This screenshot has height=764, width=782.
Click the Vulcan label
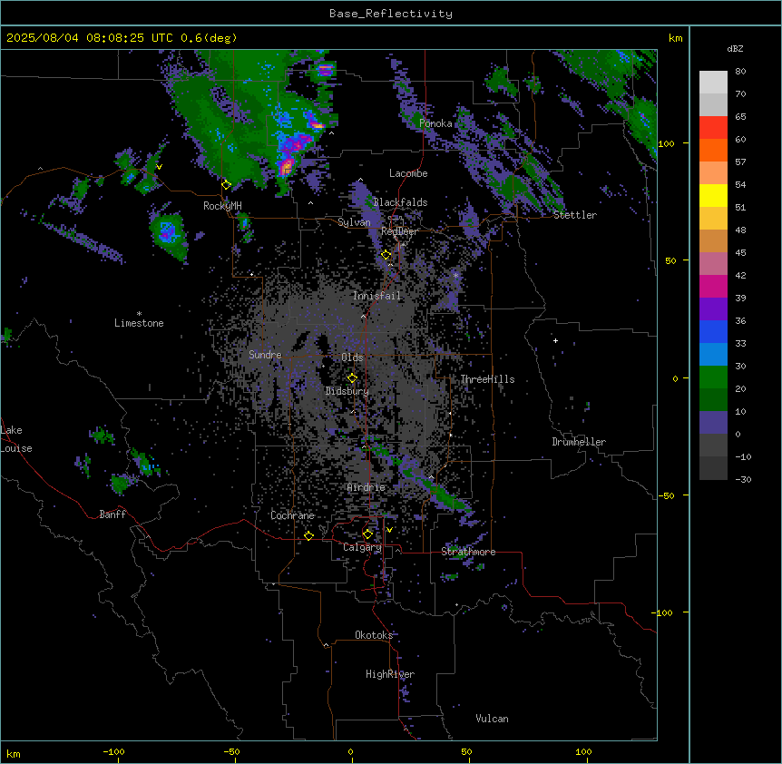click(x=492, y=719)
